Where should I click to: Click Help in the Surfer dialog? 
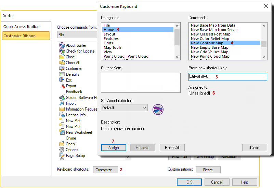[x=245, y=182]
